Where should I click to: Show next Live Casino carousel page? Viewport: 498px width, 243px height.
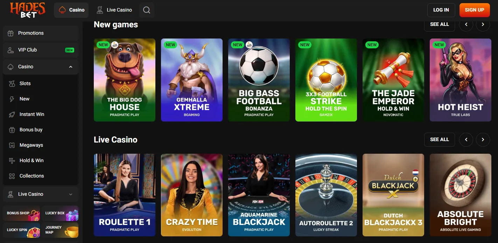point(483,139)
